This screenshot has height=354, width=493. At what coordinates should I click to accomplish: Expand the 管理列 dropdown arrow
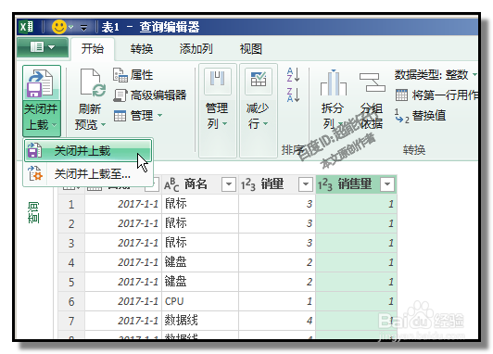[225, 124]
